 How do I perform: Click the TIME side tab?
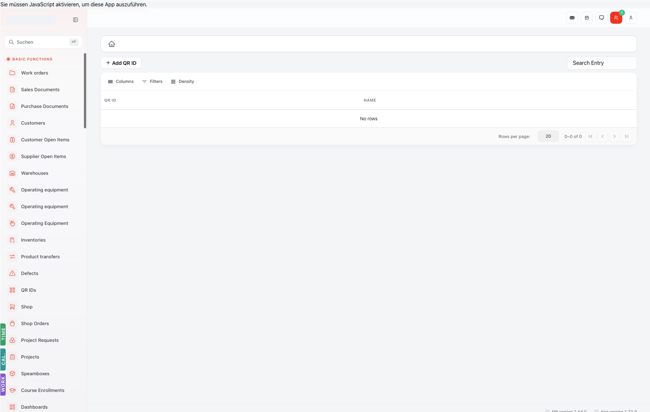pos(3,334)
